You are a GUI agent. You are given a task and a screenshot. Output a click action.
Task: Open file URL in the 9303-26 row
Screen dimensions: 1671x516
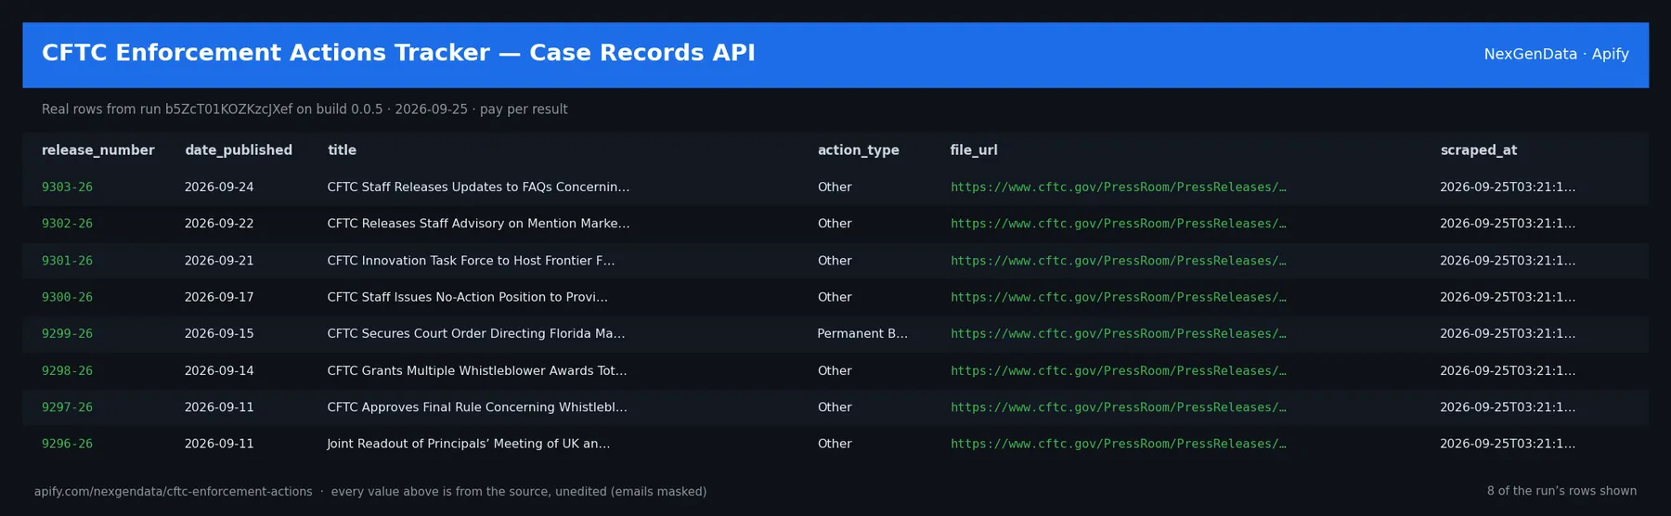click(1118, 187)
